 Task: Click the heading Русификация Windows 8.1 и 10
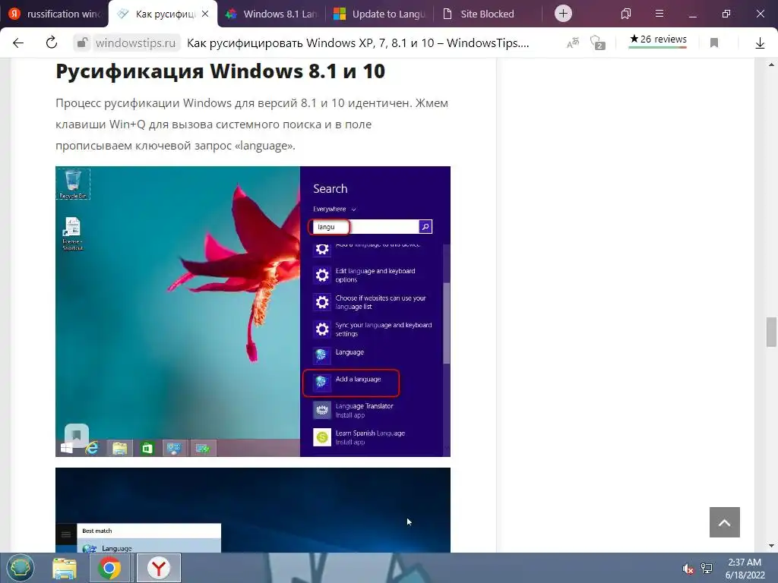[x=220, y=71]
